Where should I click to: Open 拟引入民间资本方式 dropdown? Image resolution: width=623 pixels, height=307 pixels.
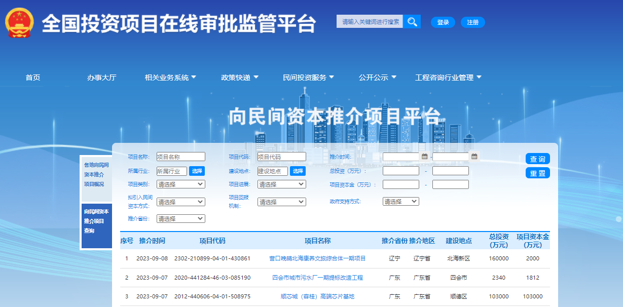click(x=180, y=202)
